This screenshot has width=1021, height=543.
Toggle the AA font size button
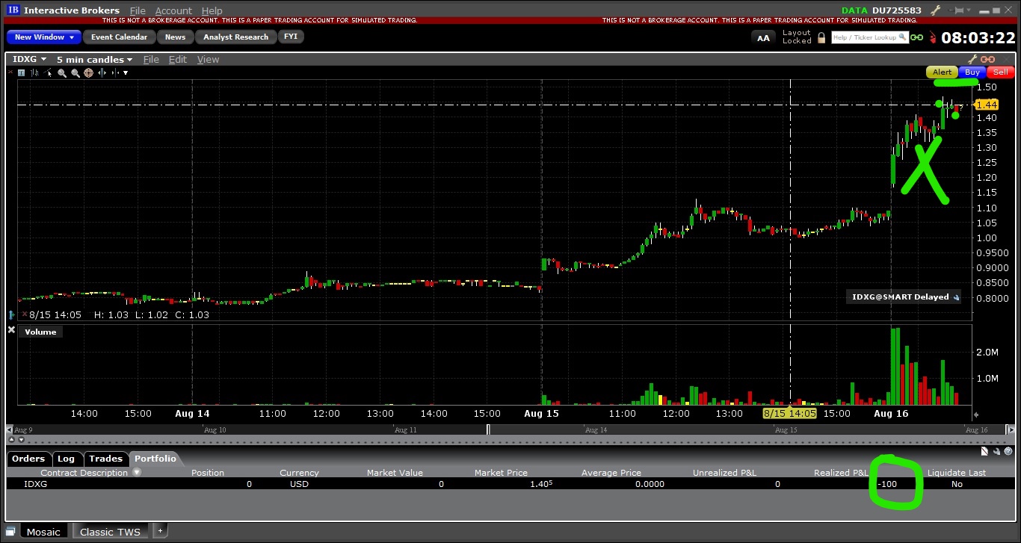tap(763, 37)
